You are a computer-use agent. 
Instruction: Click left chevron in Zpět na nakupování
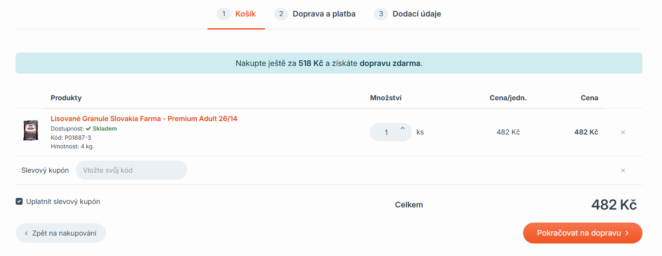coord(27,233)
